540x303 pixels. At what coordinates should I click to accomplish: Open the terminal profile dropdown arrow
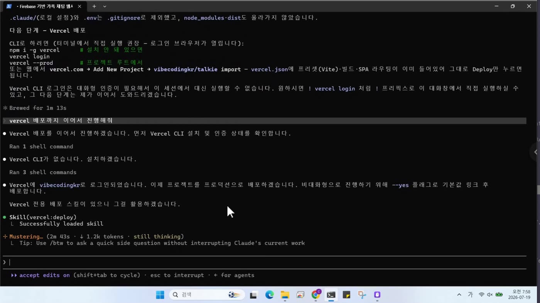pos(105,6)
